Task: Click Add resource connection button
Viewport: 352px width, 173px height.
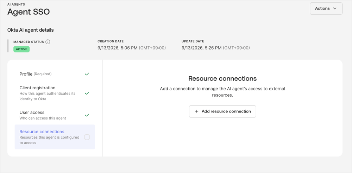Action: 222,111
